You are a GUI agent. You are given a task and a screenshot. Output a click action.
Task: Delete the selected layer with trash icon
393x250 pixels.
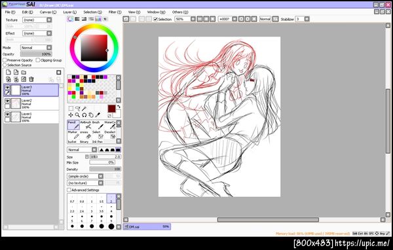point(31,79)
